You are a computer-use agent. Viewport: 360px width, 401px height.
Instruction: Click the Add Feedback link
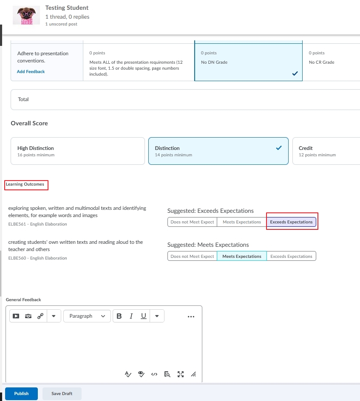coord(31,72)
